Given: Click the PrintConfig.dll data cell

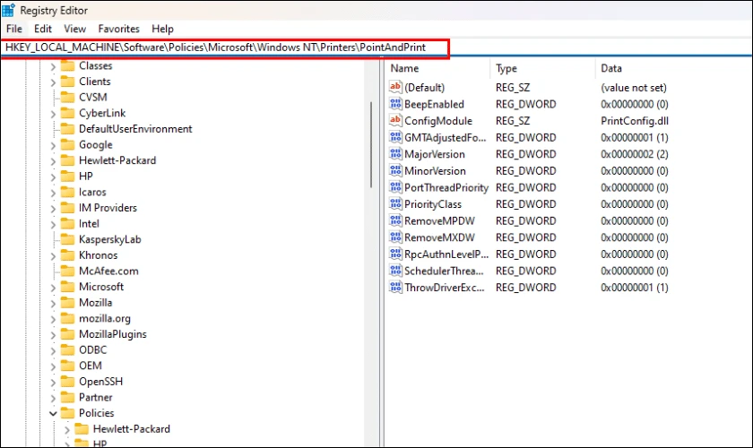Looking at the screenshot, I should [x=635, y=121].
